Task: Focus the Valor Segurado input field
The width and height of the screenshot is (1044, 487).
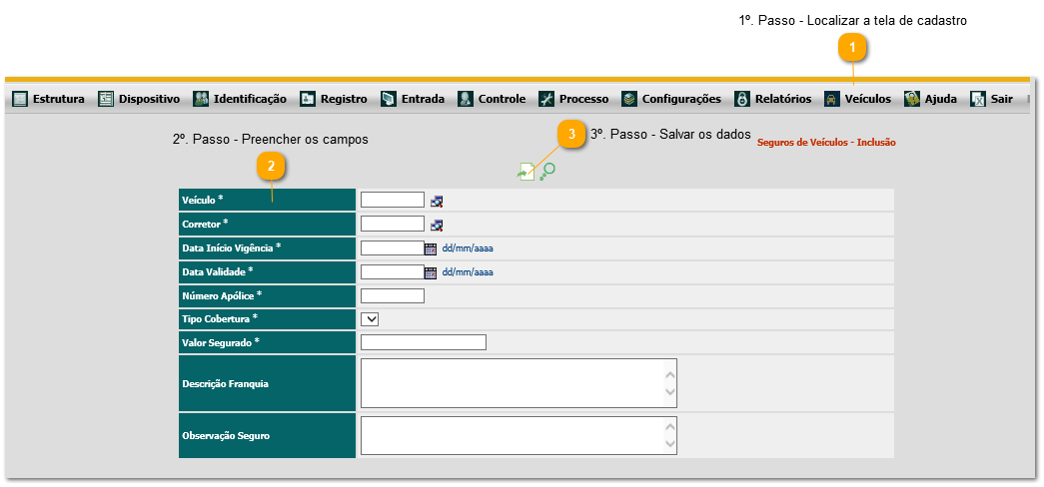Action: pyautogui.click(x=424, y=342)
